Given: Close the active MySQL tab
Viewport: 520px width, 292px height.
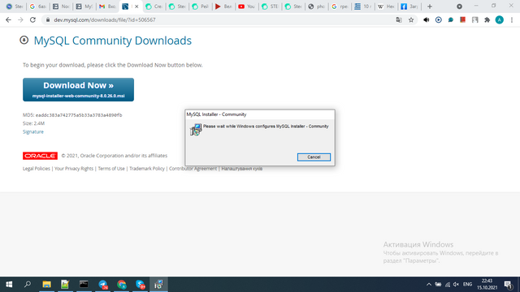Looking at the screenshot, I should [136, 6].
